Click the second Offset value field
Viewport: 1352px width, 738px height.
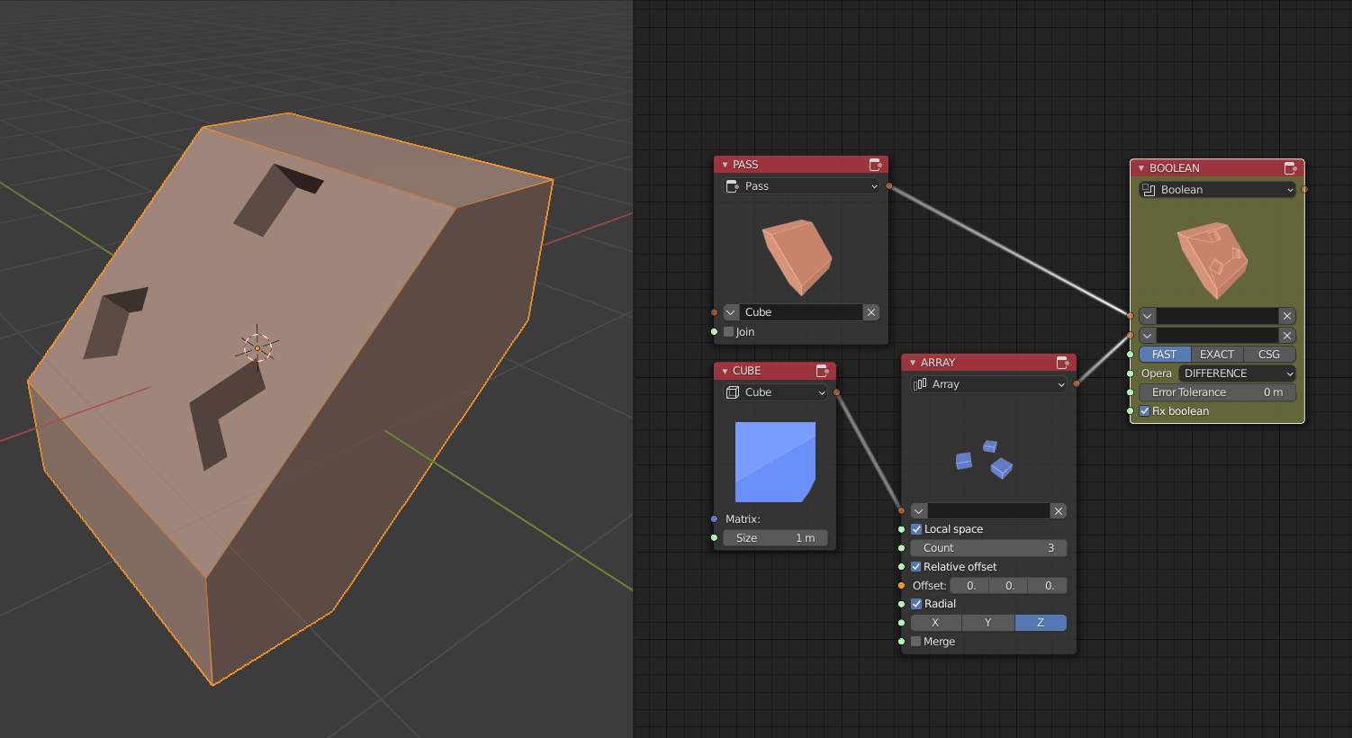[x=1008, y=586]
